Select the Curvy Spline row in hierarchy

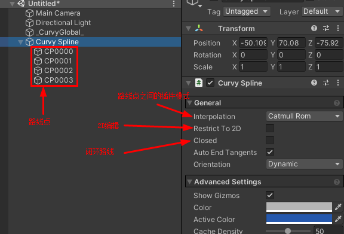coord(90,42)
